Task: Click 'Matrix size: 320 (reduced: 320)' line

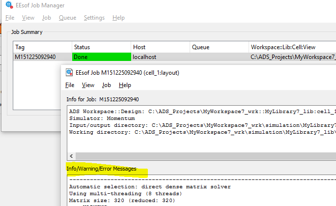Action: 122,201
